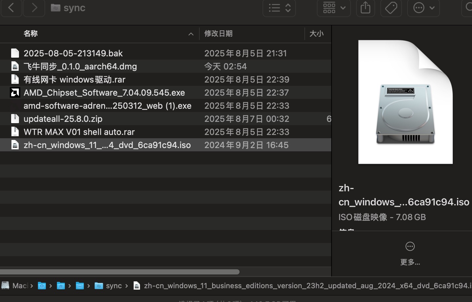Viewport: 472px width, 302px height.
Task: Go back with the left arrow button
Action: tap(11, 8)
